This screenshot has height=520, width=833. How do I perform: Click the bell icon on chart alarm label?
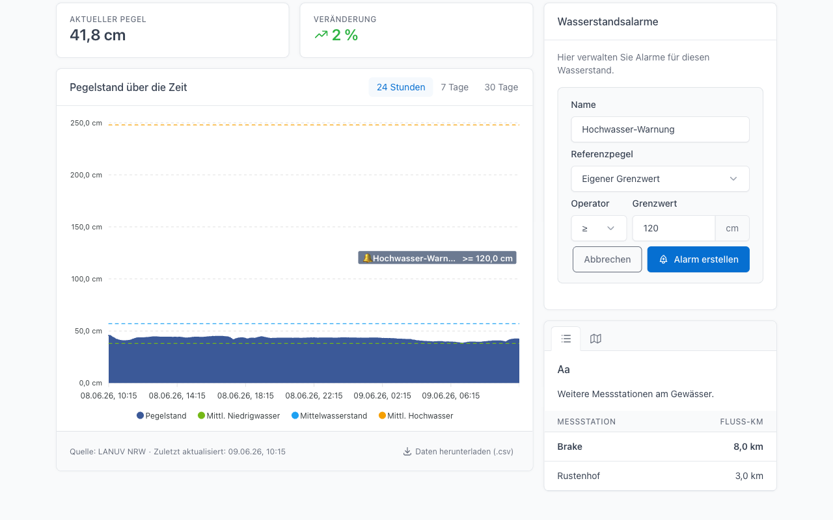pos(367,258)
